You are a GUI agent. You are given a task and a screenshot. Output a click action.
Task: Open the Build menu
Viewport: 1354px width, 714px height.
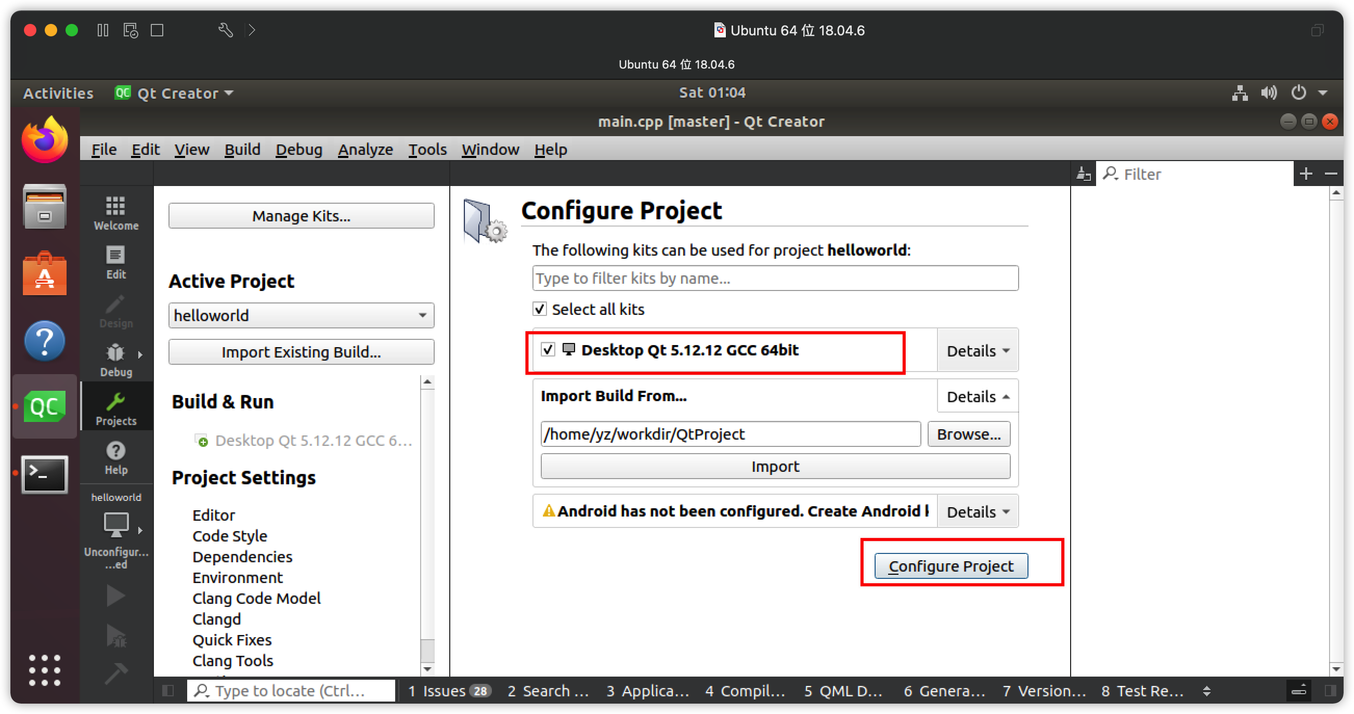point(242,150)
